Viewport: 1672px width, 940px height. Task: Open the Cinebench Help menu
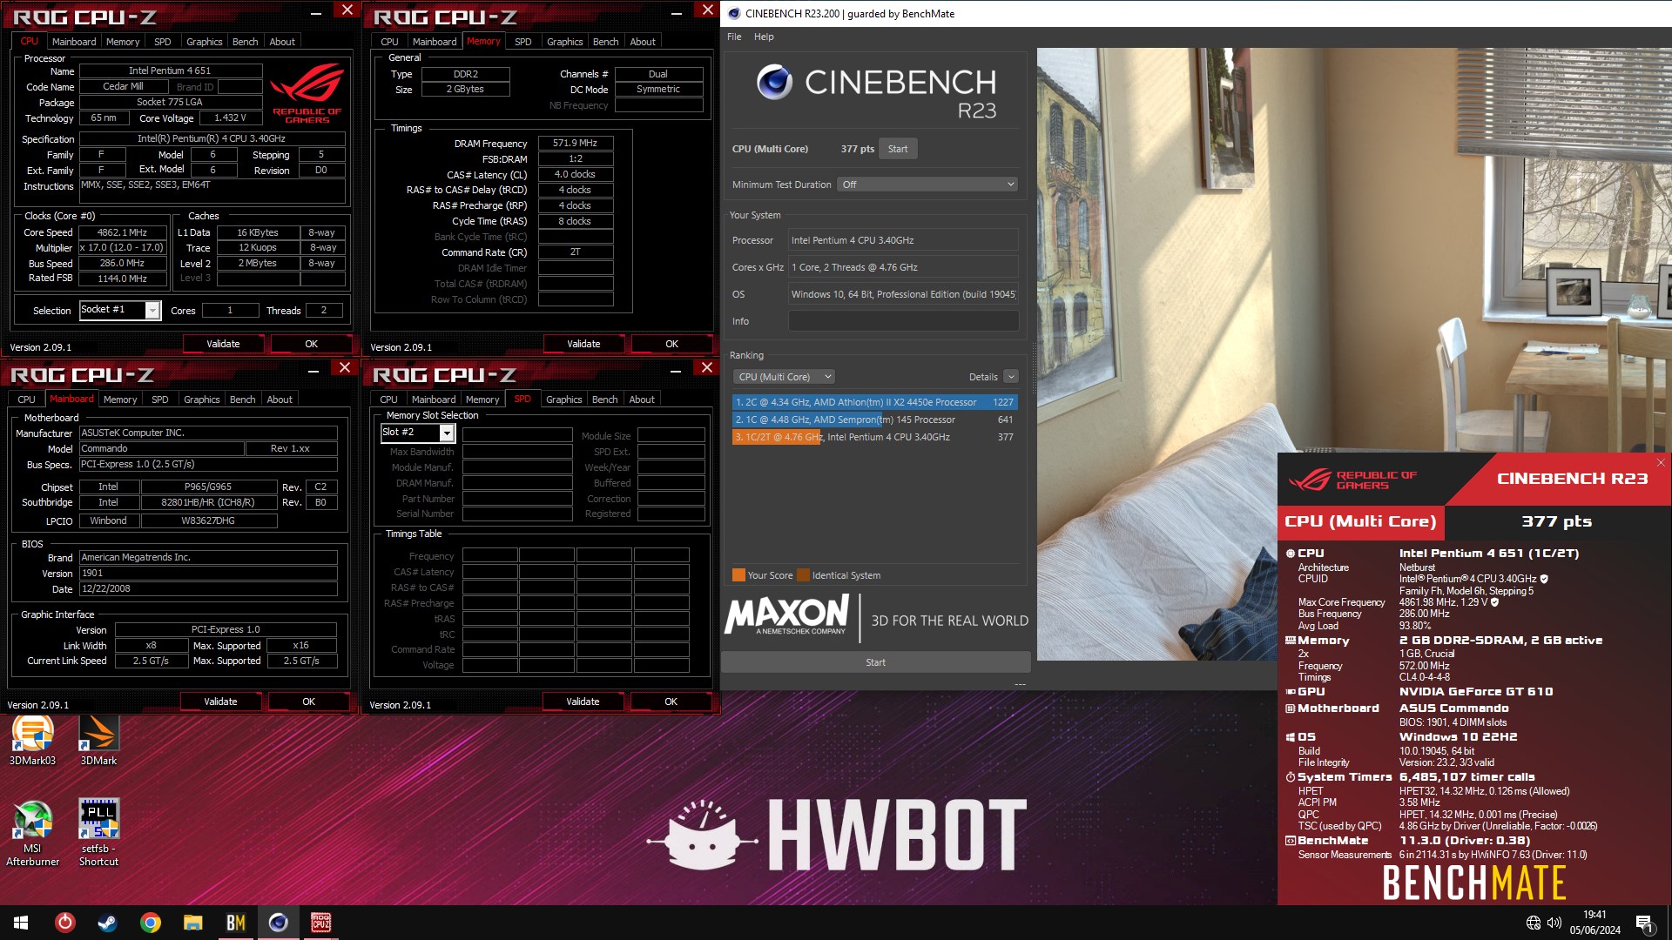coord(764,37)
